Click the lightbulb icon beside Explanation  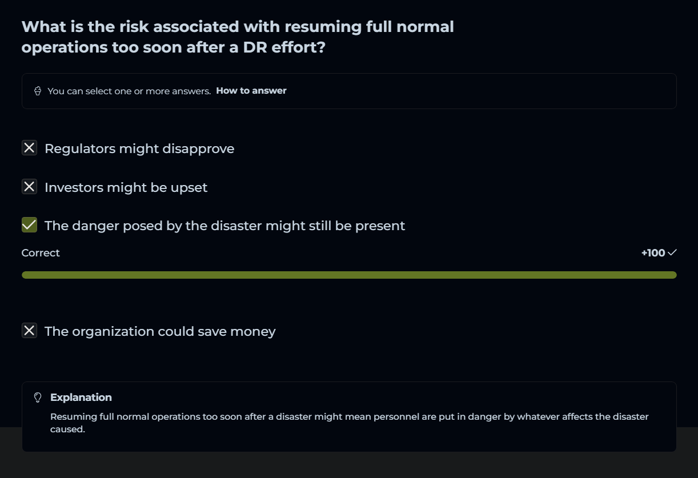click(38, 397)
